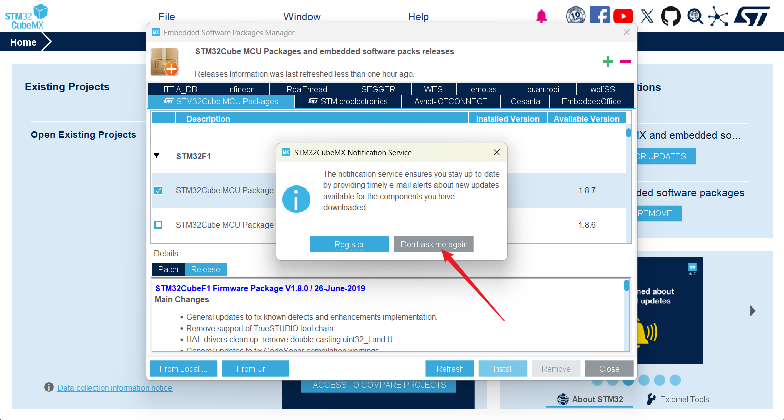Viewport: 784px width, 420px height.
Task: Select the last carousel pagination dot
Action: [x=675, y=380]
